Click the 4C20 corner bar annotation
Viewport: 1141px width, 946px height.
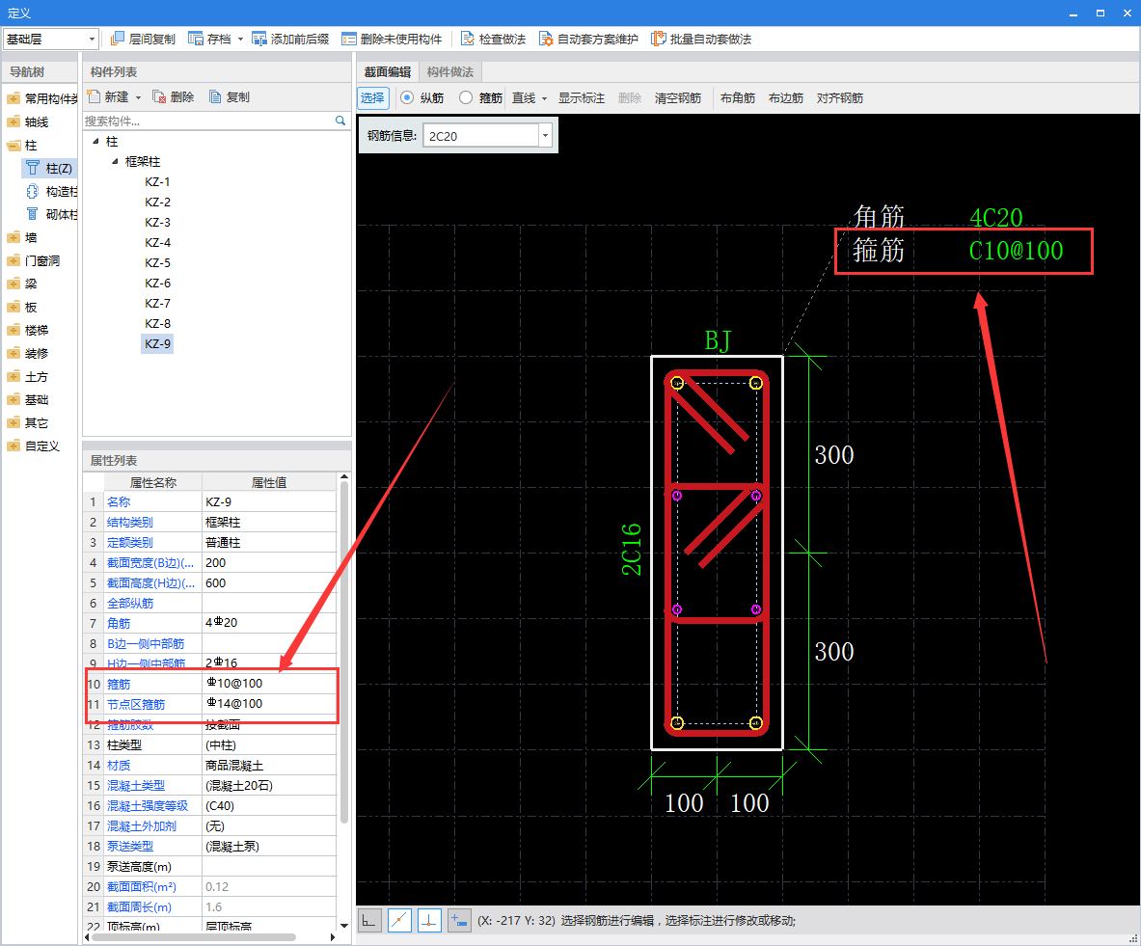point(996,218)
